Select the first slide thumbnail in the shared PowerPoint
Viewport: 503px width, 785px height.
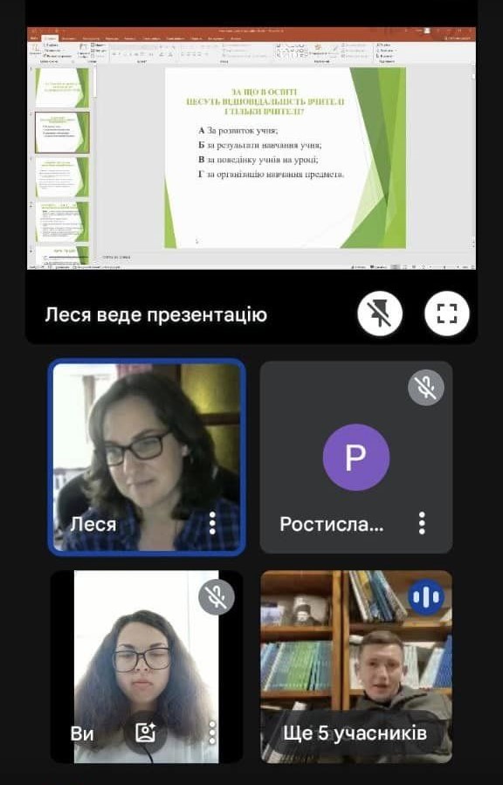click(x=62, y=87)
